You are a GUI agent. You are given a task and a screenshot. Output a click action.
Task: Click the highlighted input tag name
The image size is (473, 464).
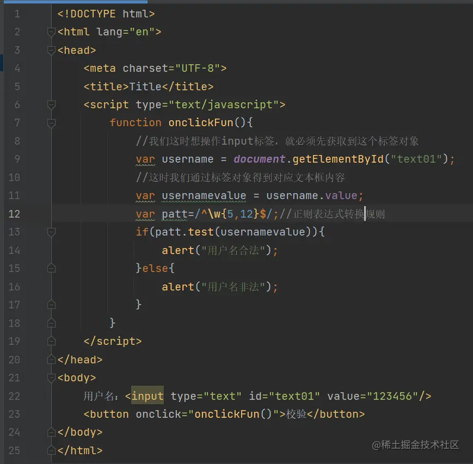pos(148,396)
